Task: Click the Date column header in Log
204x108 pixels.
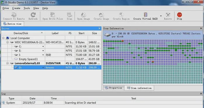Action: 32,99
